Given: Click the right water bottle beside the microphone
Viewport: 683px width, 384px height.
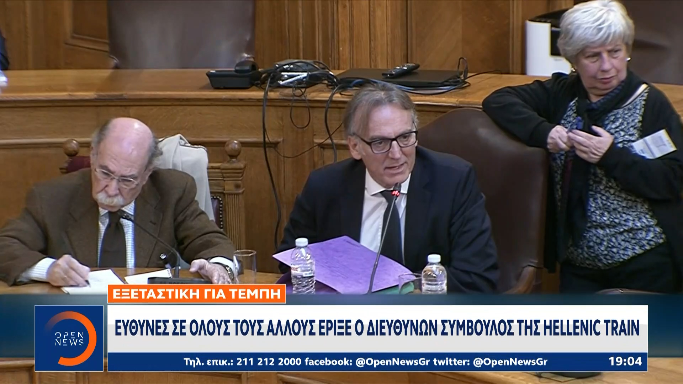Looking at the screenshot, I should [x=434, y=274].
